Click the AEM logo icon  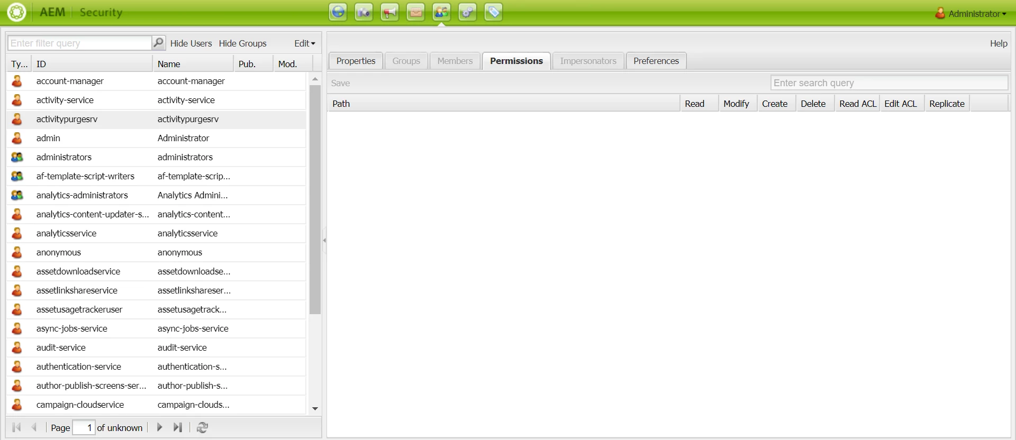[16, 12]
